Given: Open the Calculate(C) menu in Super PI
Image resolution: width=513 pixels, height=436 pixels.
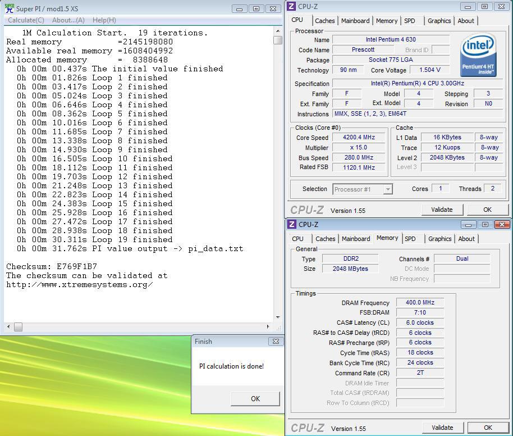Looking at the screenshot, I should (x=26, y=20).
